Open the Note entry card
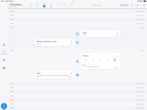The height and width of the screenshot is (110, 147). coord(55,75)
